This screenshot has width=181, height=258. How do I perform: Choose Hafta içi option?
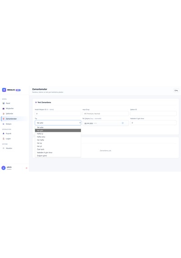click(58, 134)
